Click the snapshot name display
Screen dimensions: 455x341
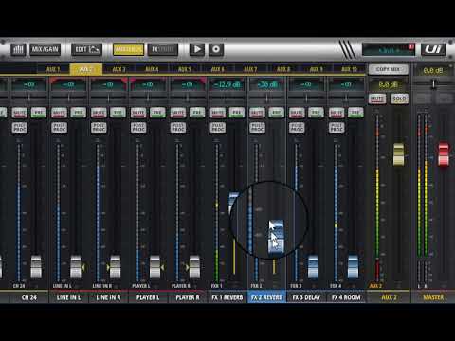tap(389, 49)
